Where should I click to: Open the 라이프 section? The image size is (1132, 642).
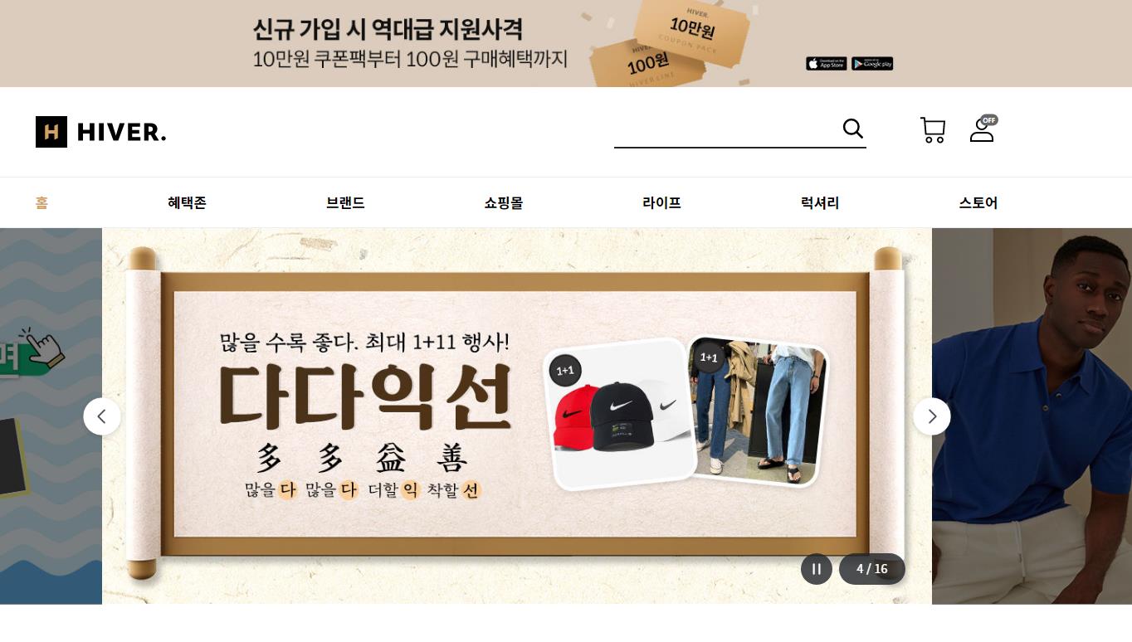661,202
